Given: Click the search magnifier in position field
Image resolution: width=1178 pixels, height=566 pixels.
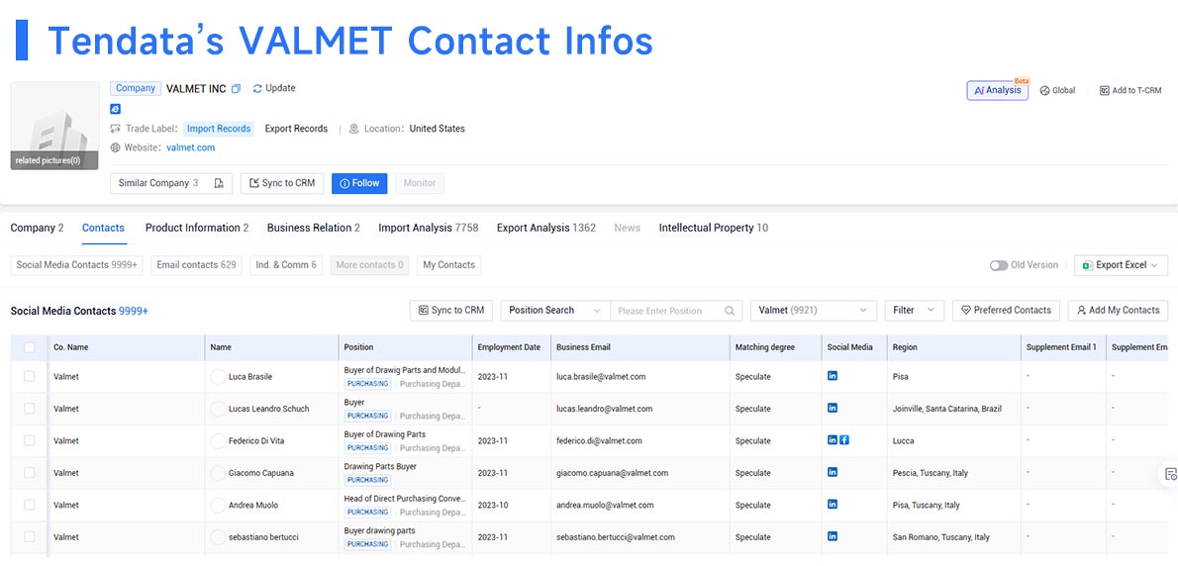Looking at the screenshot, I should (x=730, y=311).
